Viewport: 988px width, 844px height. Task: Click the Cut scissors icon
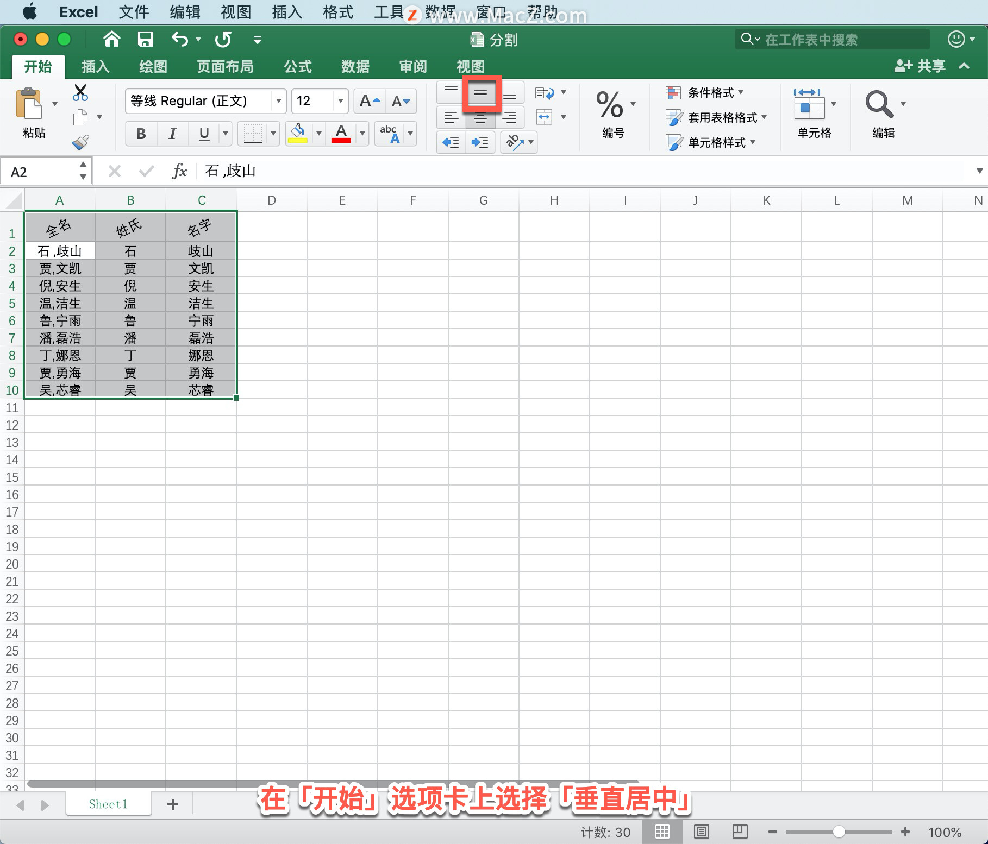point(80,92)
